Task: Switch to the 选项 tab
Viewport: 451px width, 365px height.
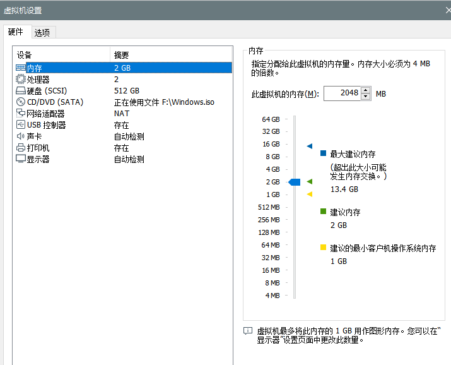Action: (x=42, y=33)
